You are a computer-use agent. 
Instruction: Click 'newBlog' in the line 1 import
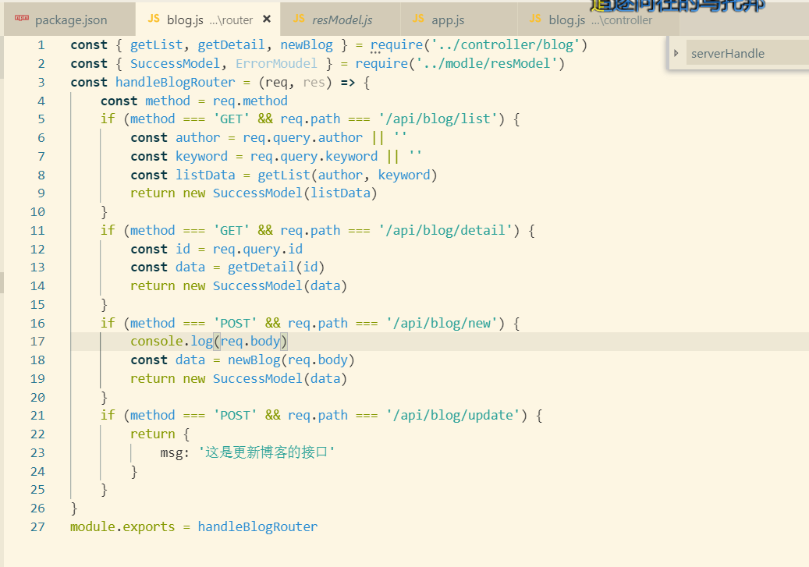[307, 45]
